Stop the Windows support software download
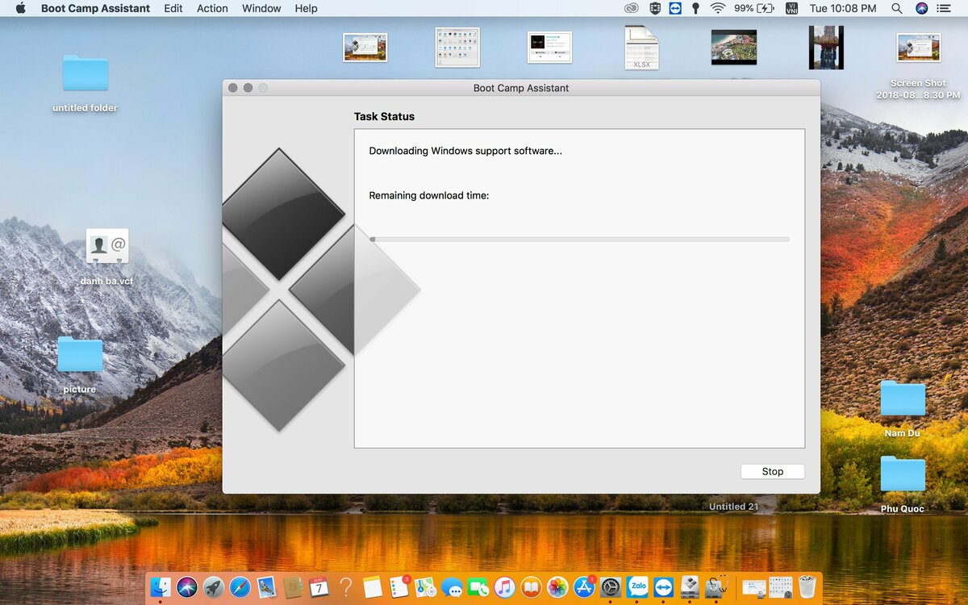Image resolution: width=968 pixels, height=605 pixels. [x=772, y=472]
